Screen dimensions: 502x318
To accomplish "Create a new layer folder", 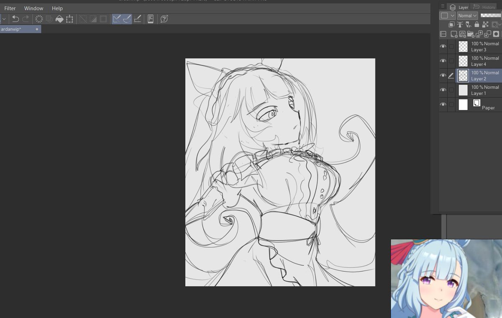I will tap(471, 34).
